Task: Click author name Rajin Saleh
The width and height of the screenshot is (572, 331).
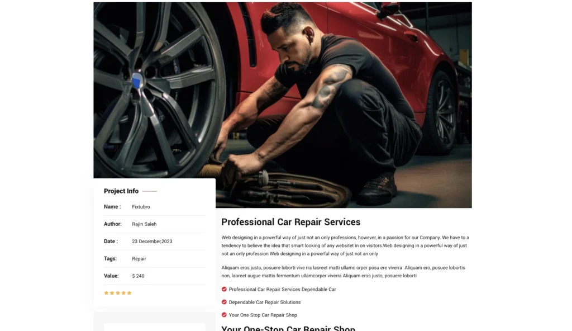Action: pos(144,224)
